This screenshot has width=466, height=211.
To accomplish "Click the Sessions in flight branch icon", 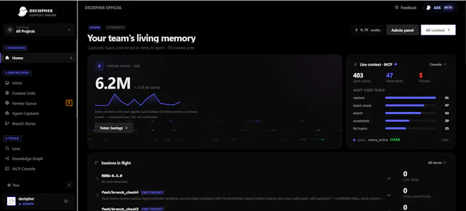I will pos(97,163).
